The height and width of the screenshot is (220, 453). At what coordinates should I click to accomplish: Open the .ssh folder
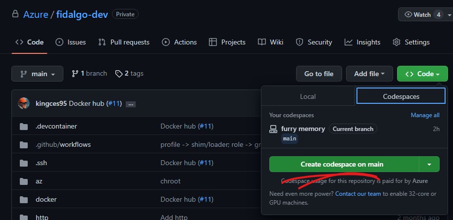[41, 163]
